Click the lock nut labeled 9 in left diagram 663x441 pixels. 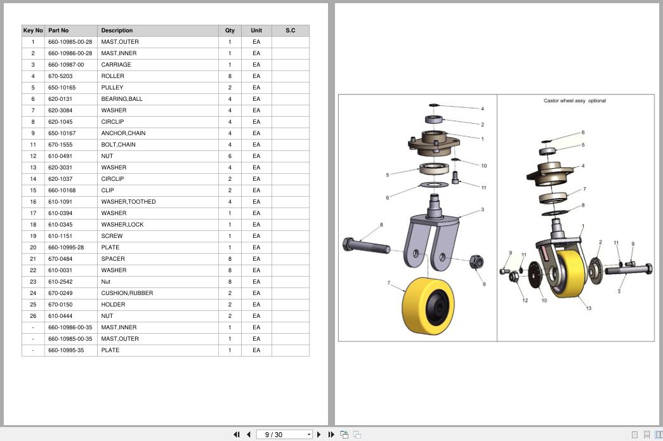tap(476, 261)
